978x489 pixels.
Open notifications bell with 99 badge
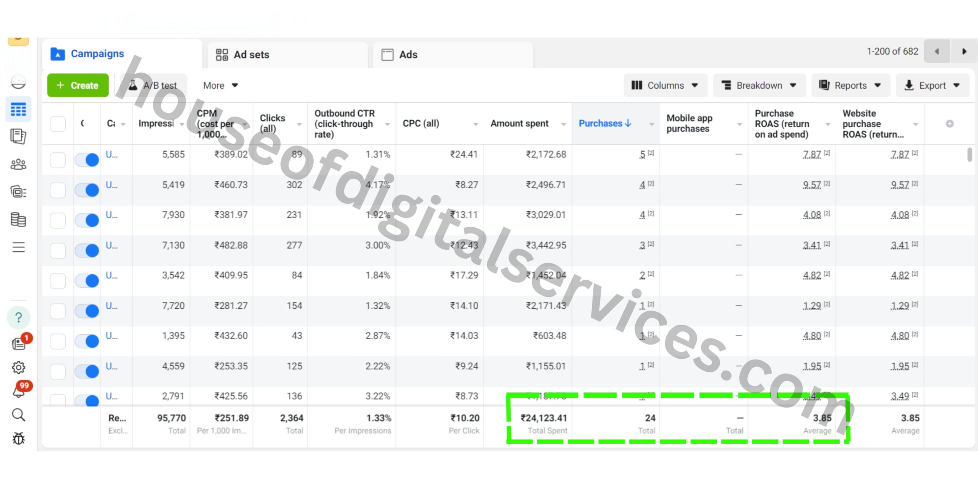point(19,390)
